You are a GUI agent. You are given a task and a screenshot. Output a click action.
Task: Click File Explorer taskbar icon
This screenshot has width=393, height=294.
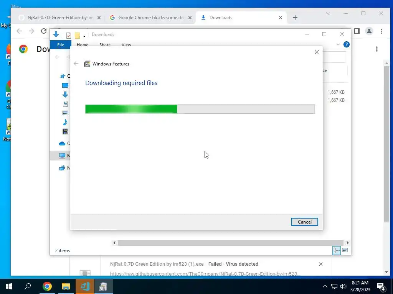pyautogui.click(x=66, y=286)
